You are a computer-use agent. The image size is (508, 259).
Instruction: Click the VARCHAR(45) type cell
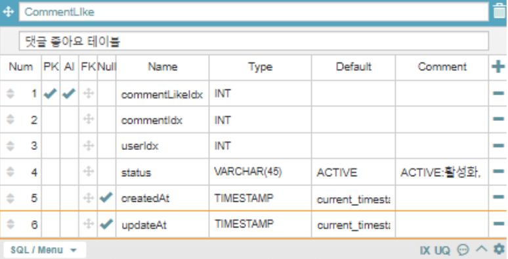point(261,172)
